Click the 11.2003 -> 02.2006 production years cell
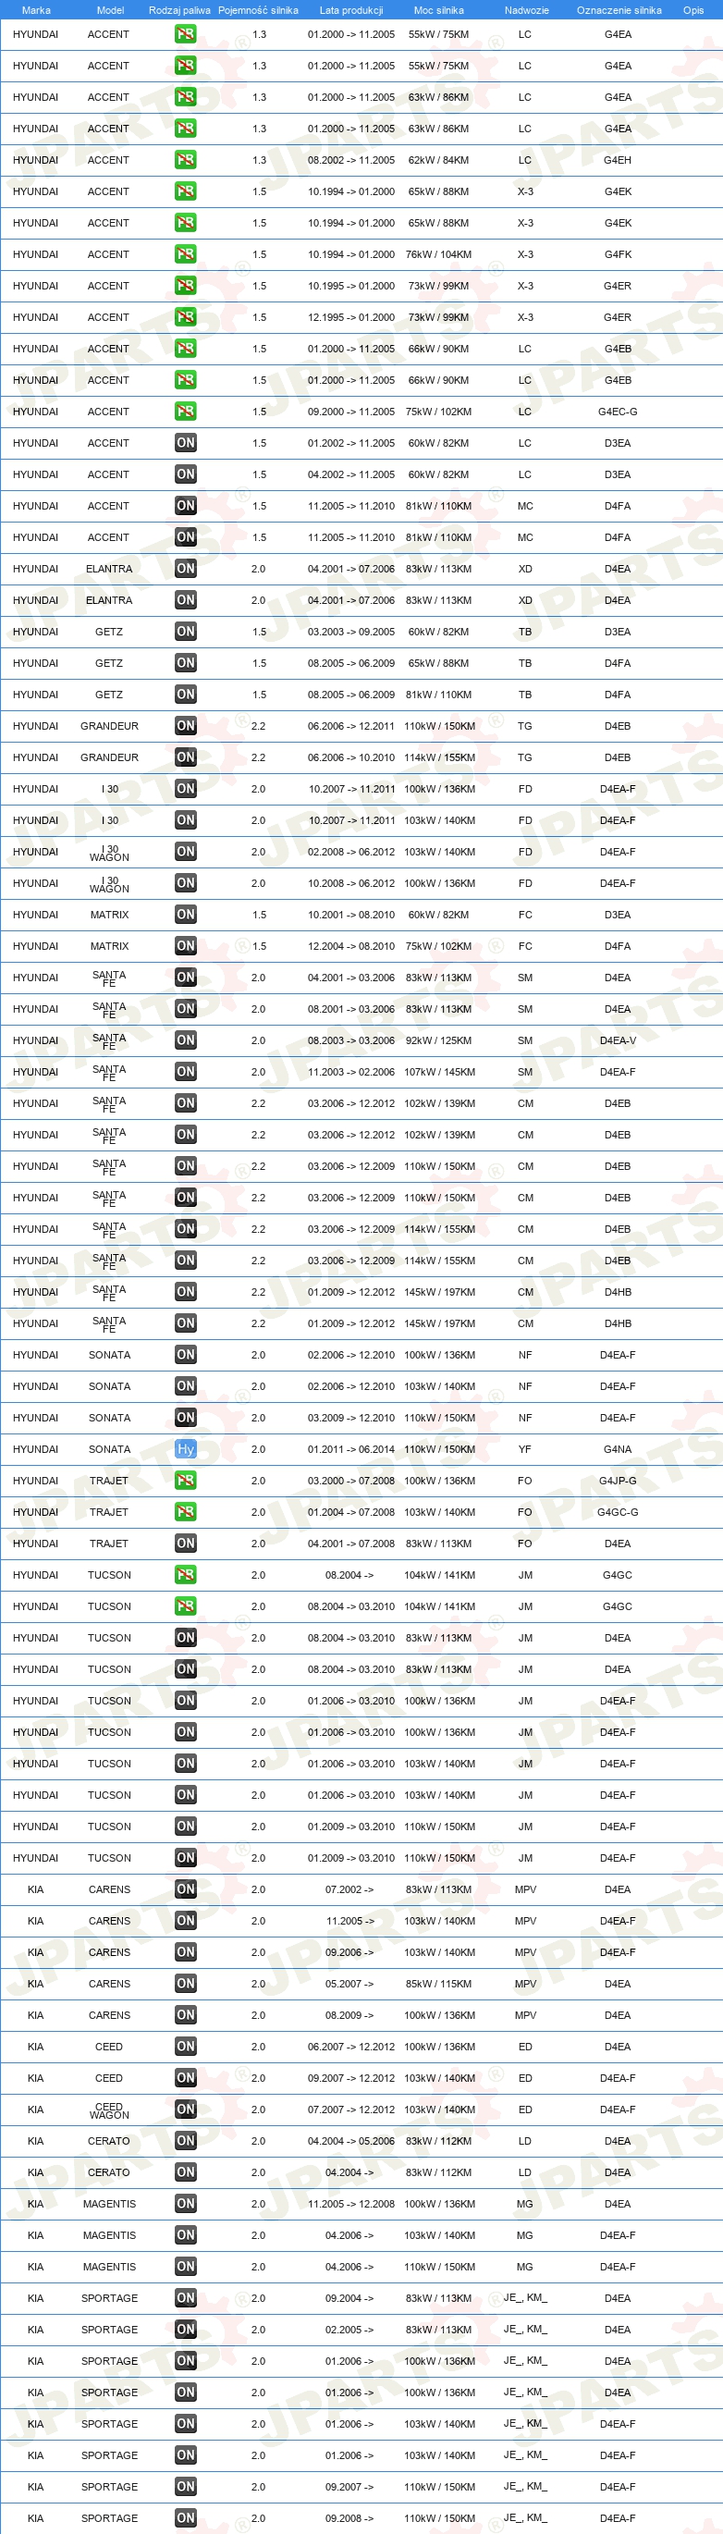The width and height of the screenshot is (723, 2534). click(x=351, y=1072)
